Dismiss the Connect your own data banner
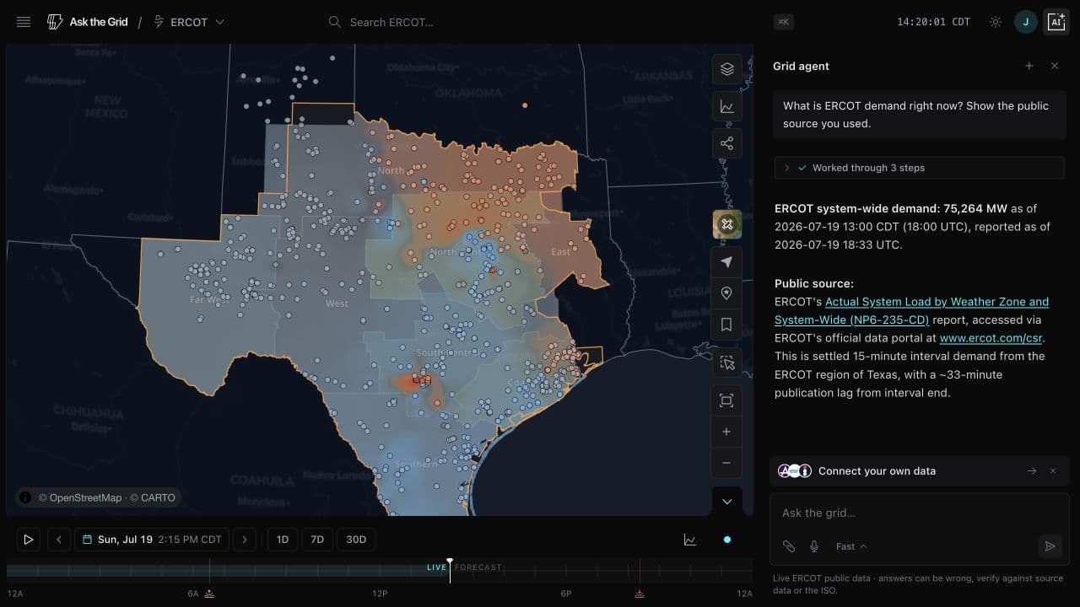This screenshot has height=607, width=1080. click(1053, 471)
